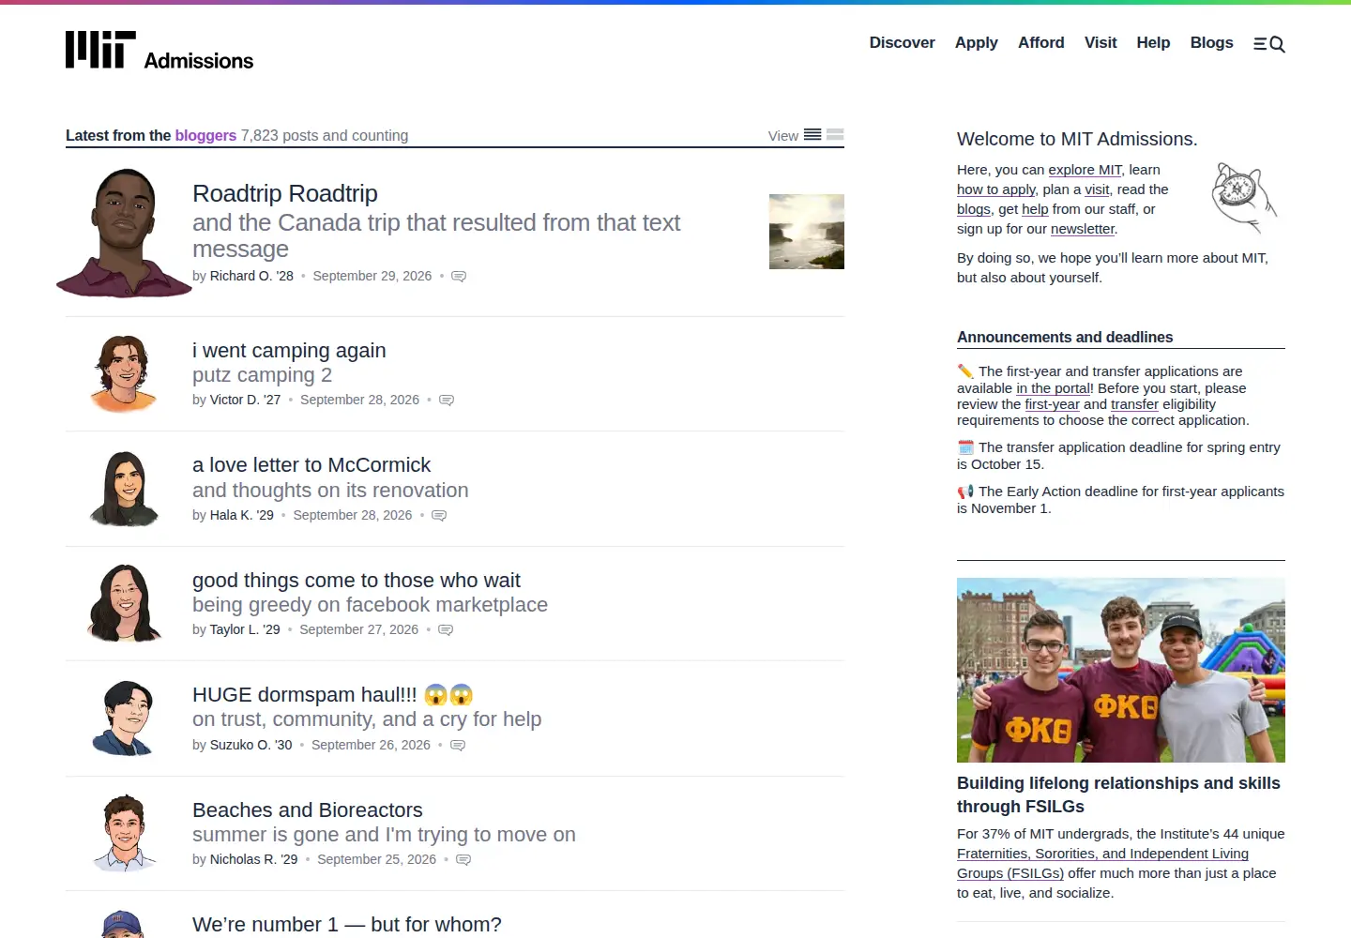The height and width of the screenshot is (938, 1351).
Task: Follow the 'explore MIT' link
Action: point(1085,170)
